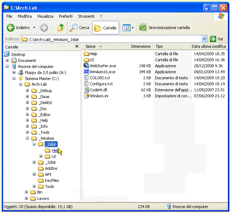Image resolution: width=230 pixels, height=213 pixels.
Task: Expand the Floppy da 3,5 pollici node
Action: (x=14, y=72)
